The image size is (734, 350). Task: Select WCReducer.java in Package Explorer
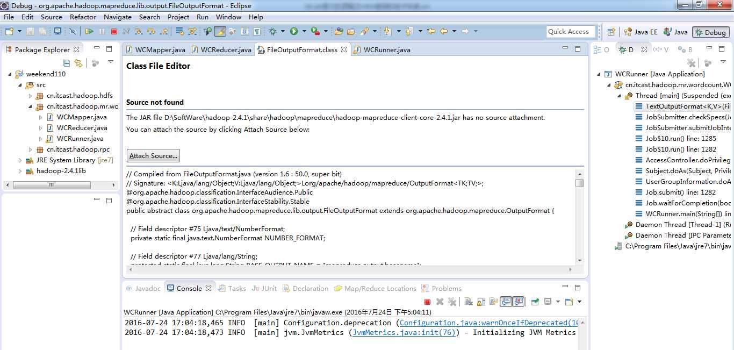[82, 128]
